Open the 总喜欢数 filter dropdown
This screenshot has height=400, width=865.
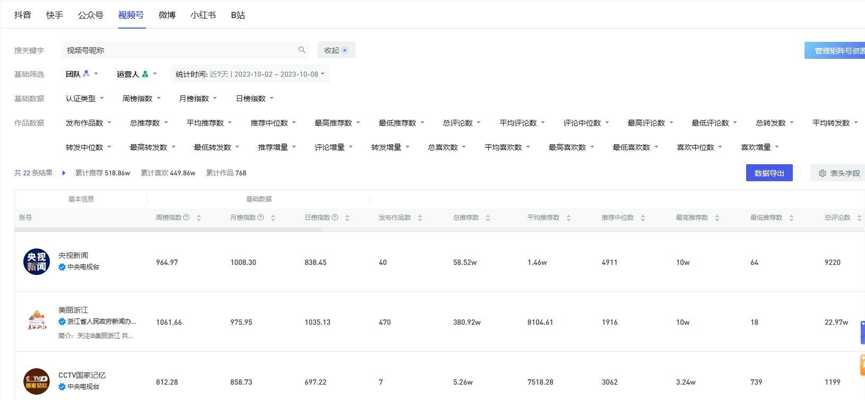coord(447,147)
